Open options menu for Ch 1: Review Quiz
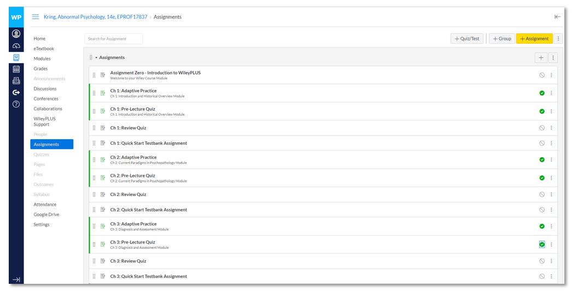The width and height of the screenshot is (572, 292). pos(551,128)
